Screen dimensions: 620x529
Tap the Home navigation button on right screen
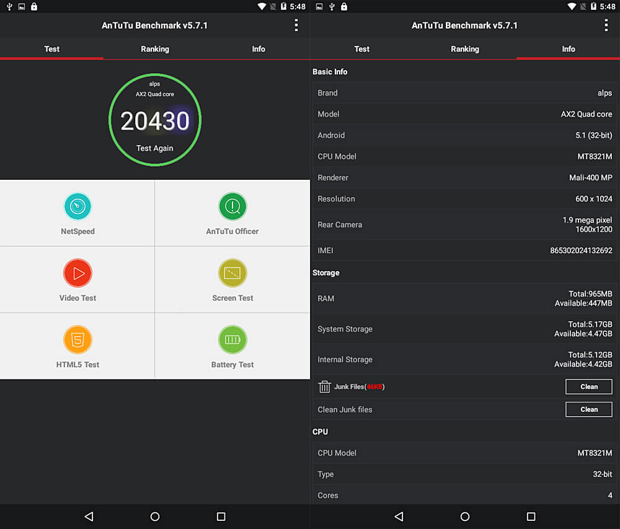tap(465, 517)
